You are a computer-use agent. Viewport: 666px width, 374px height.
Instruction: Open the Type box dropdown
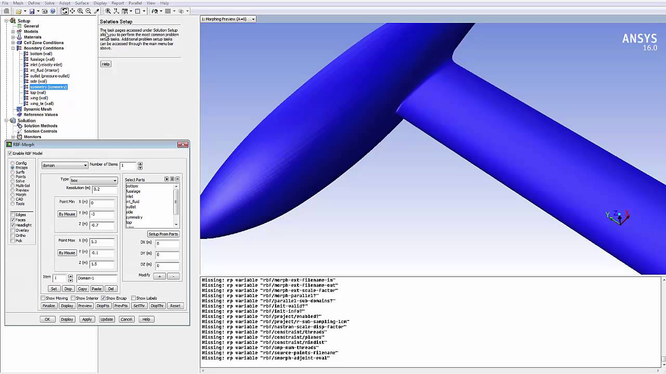point(94,180)
